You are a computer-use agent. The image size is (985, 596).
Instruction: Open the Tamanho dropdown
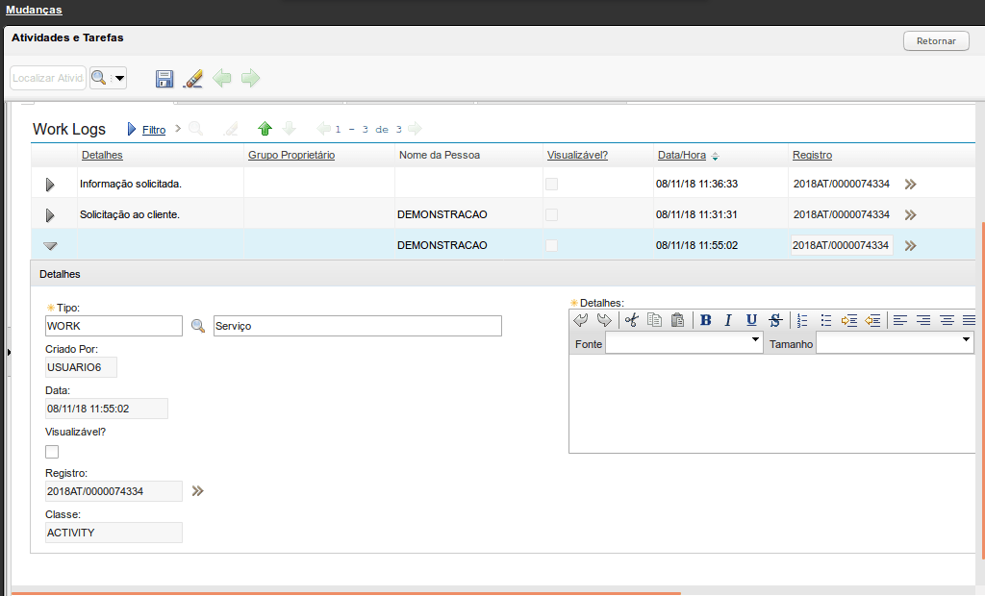coord(896,343)
